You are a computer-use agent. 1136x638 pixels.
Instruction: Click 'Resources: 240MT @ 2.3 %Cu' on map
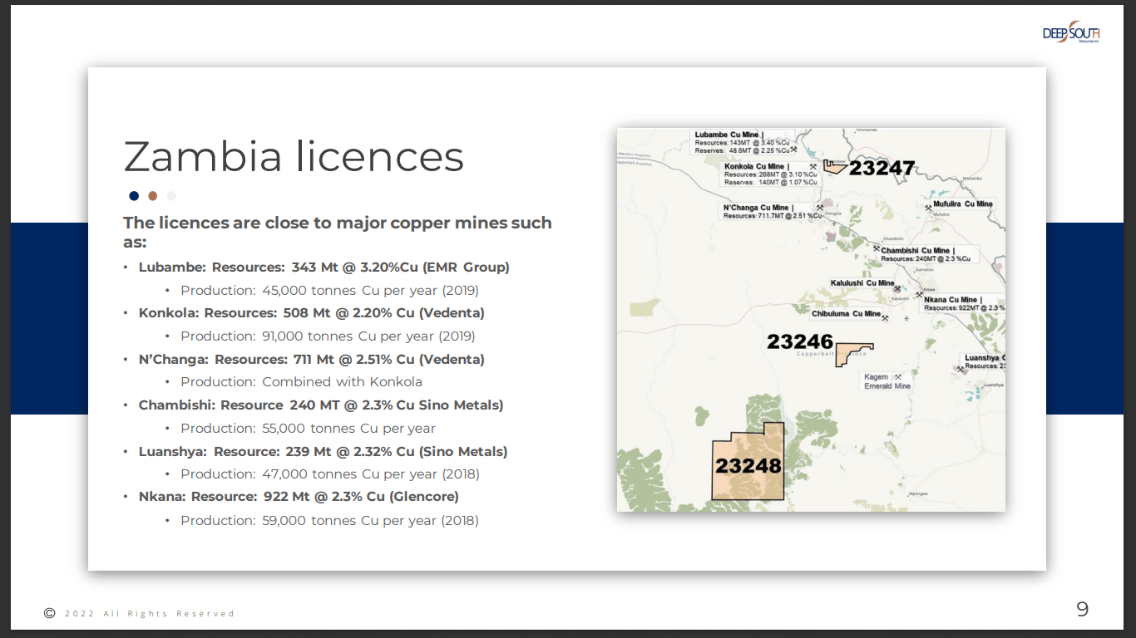[926, 258]
